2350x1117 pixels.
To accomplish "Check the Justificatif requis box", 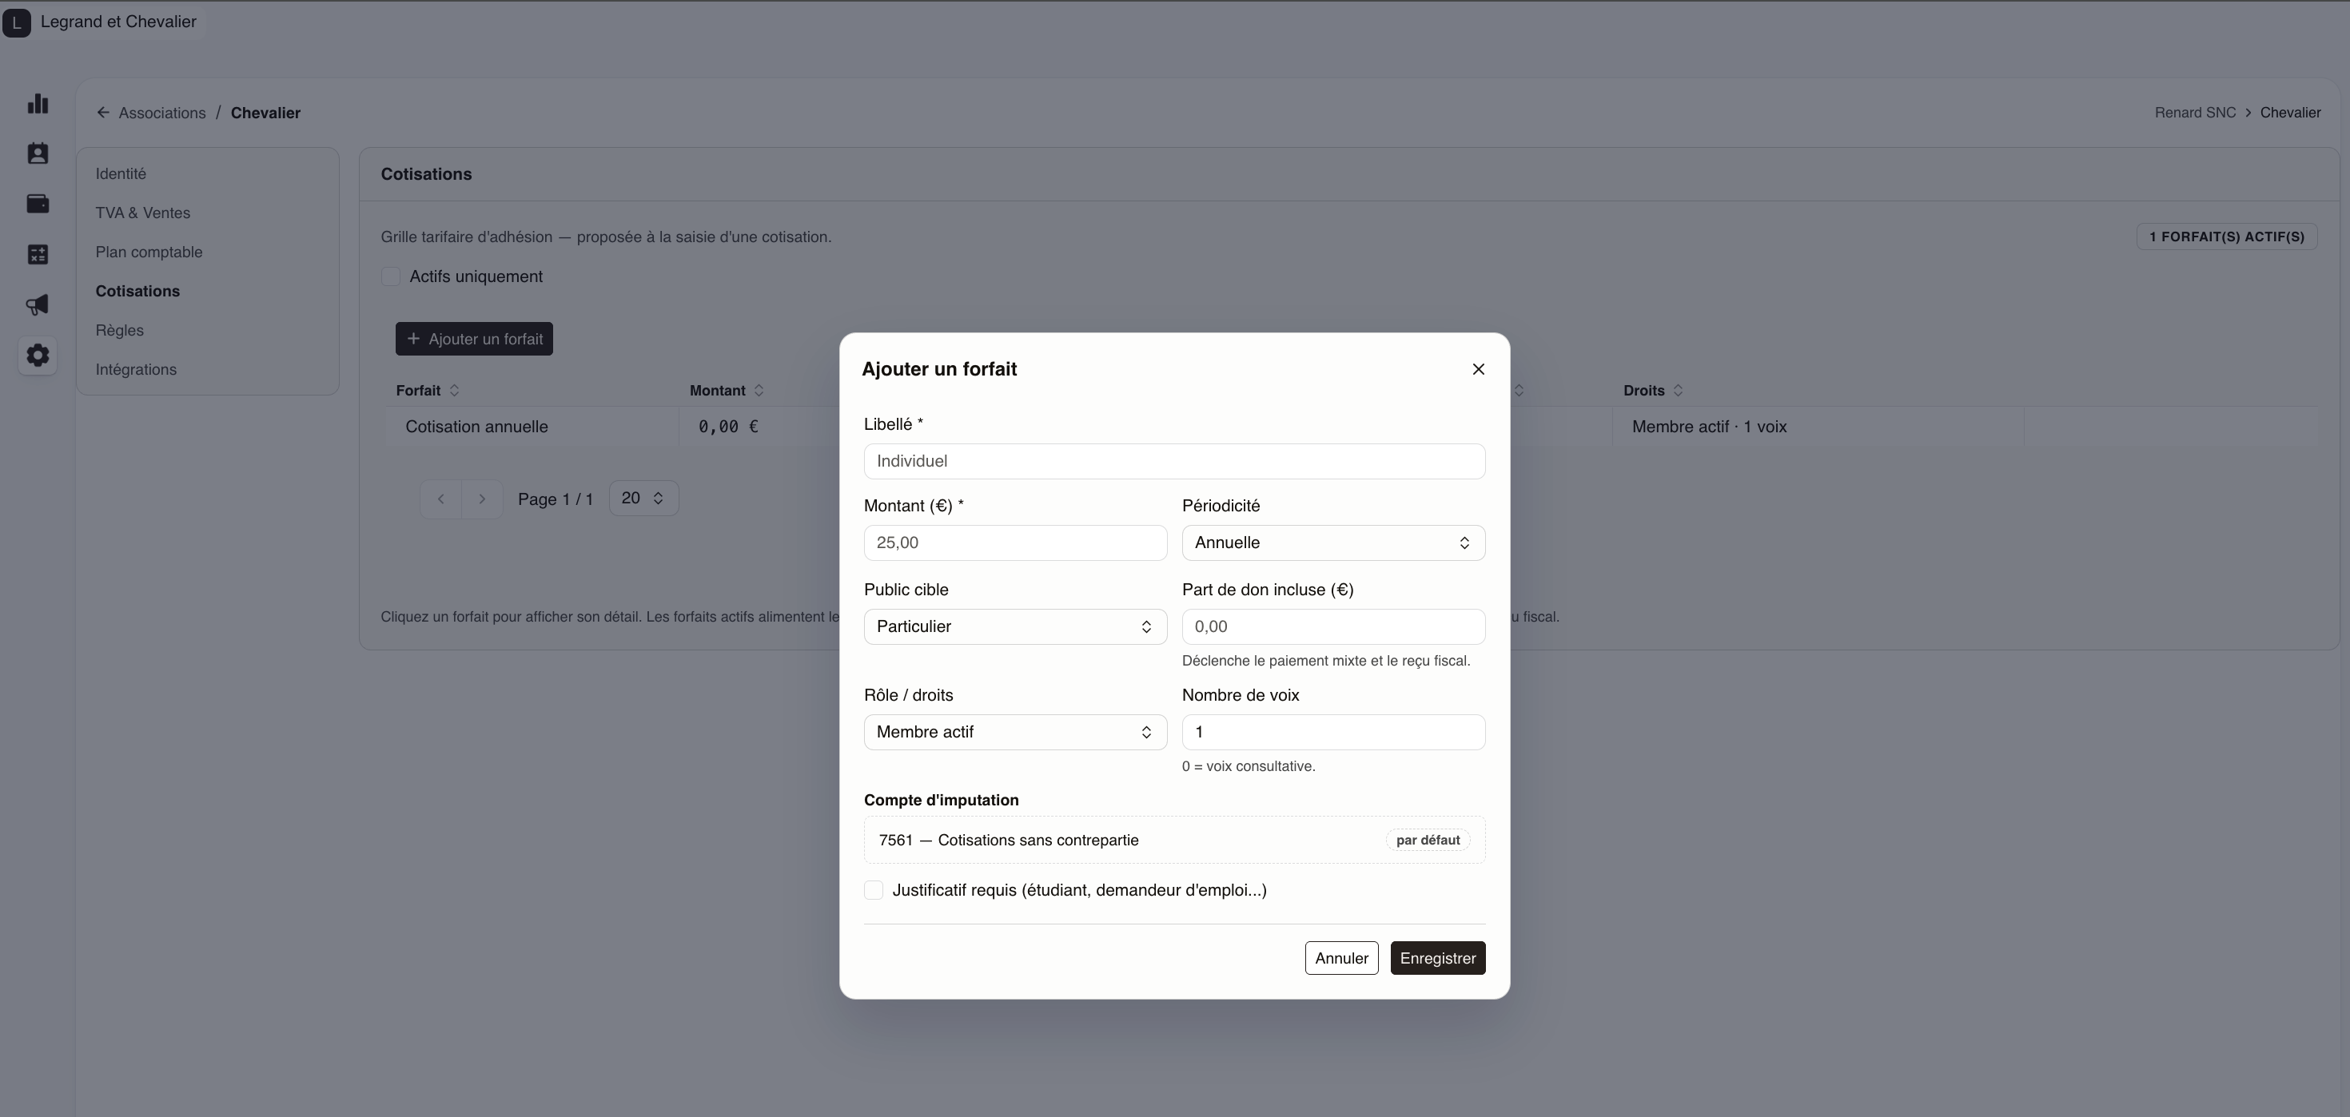I will (x=873, y=891).
